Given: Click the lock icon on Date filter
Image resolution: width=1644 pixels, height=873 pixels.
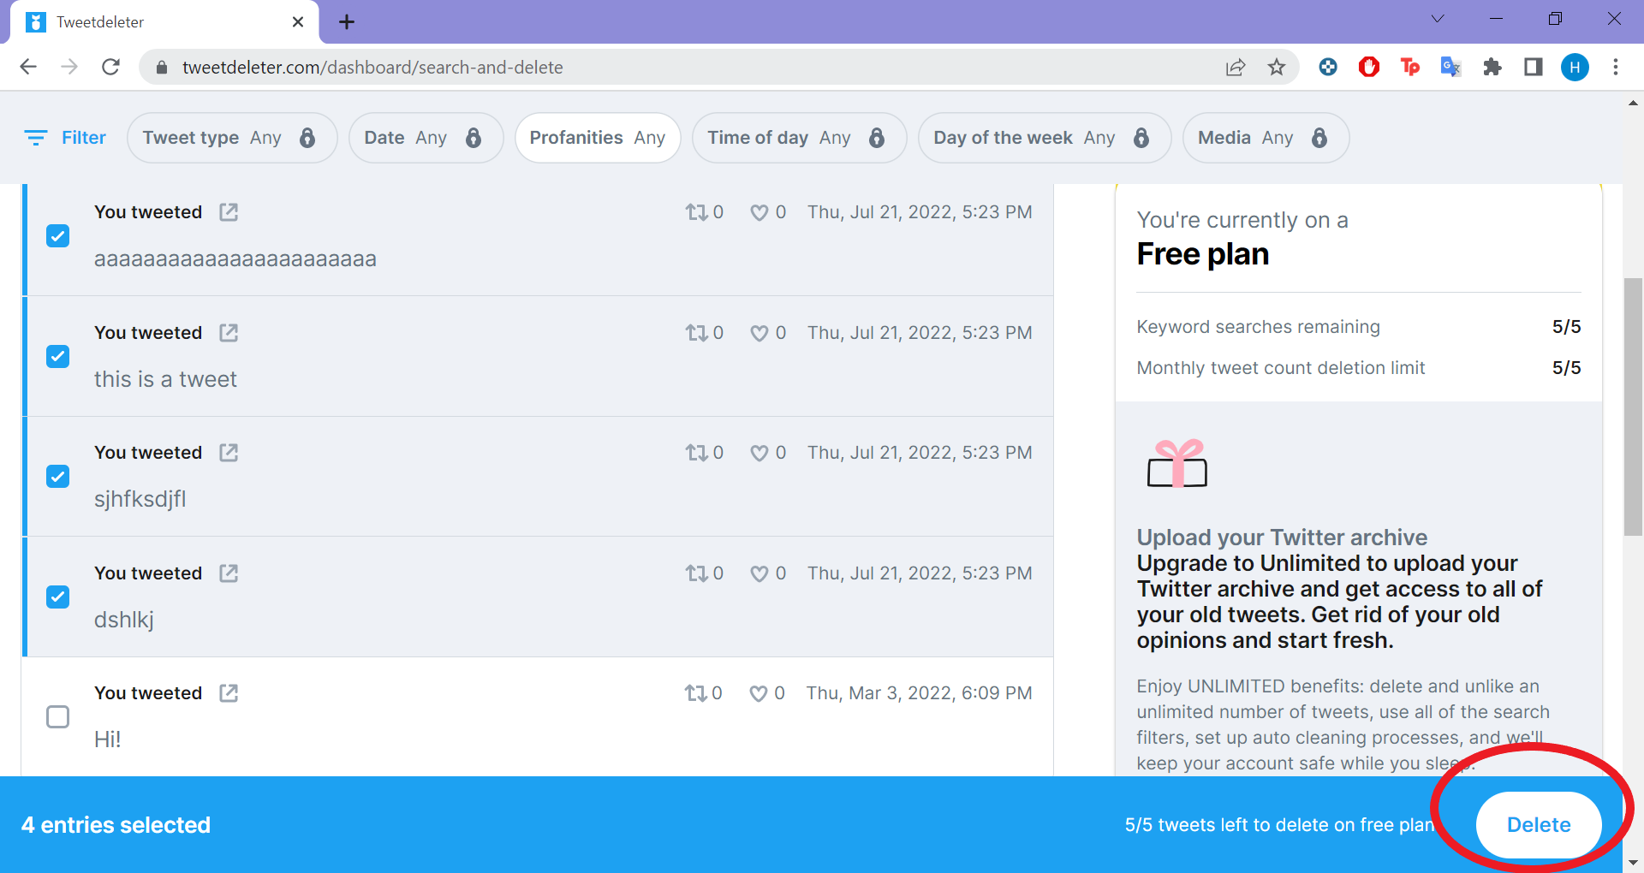Looking at the screenshot, I should click(474, 138).
